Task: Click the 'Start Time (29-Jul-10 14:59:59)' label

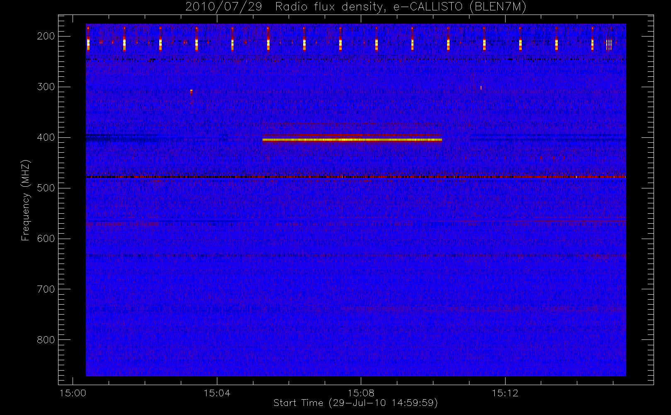Action: click(355, 403)
